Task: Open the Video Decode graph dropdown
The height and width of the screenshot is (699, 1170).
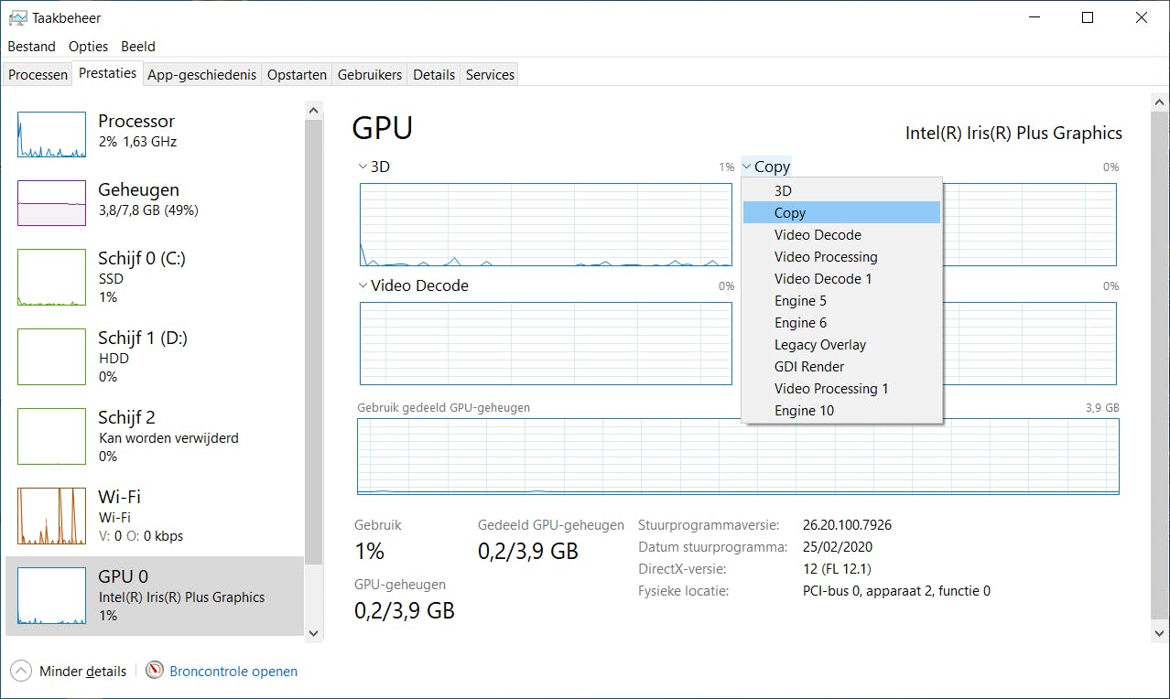Action: point(363,285)
